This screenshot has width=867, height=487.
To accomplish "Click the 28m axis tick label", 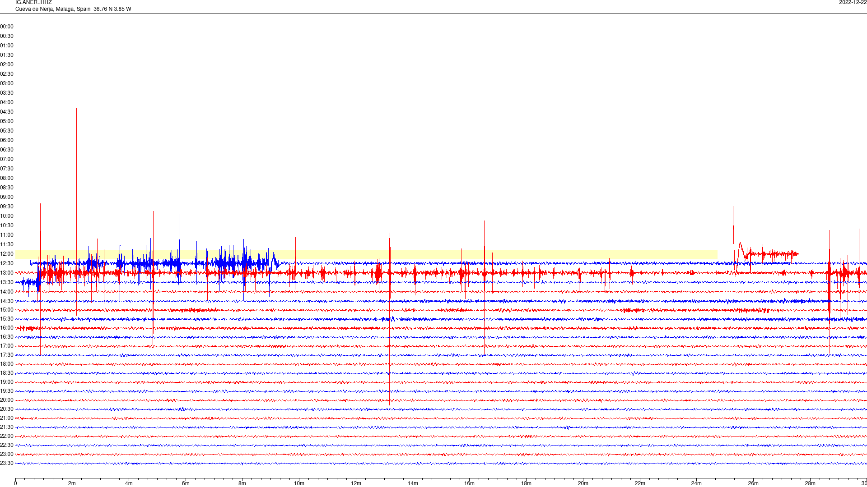I will tap(810, 483).
